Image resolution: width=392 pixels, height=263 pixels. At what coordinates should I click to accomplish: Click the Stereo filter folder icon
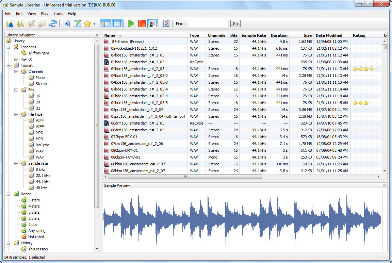31,84
